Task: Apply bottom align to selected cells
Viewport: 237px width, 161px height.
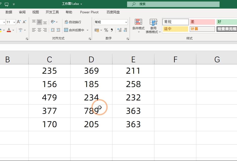Action: (x=45, y=22)
